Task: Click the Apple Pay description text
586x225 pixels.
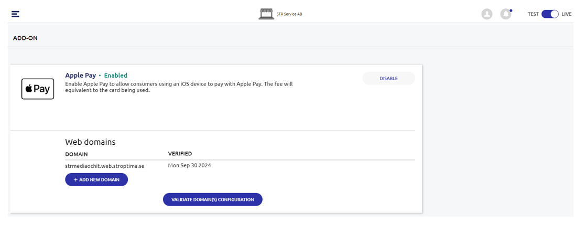Action: tap(179, 87)
